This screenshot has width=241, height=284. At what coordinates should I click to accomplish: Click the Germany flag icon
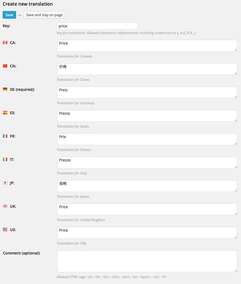(x=5, y=89)
